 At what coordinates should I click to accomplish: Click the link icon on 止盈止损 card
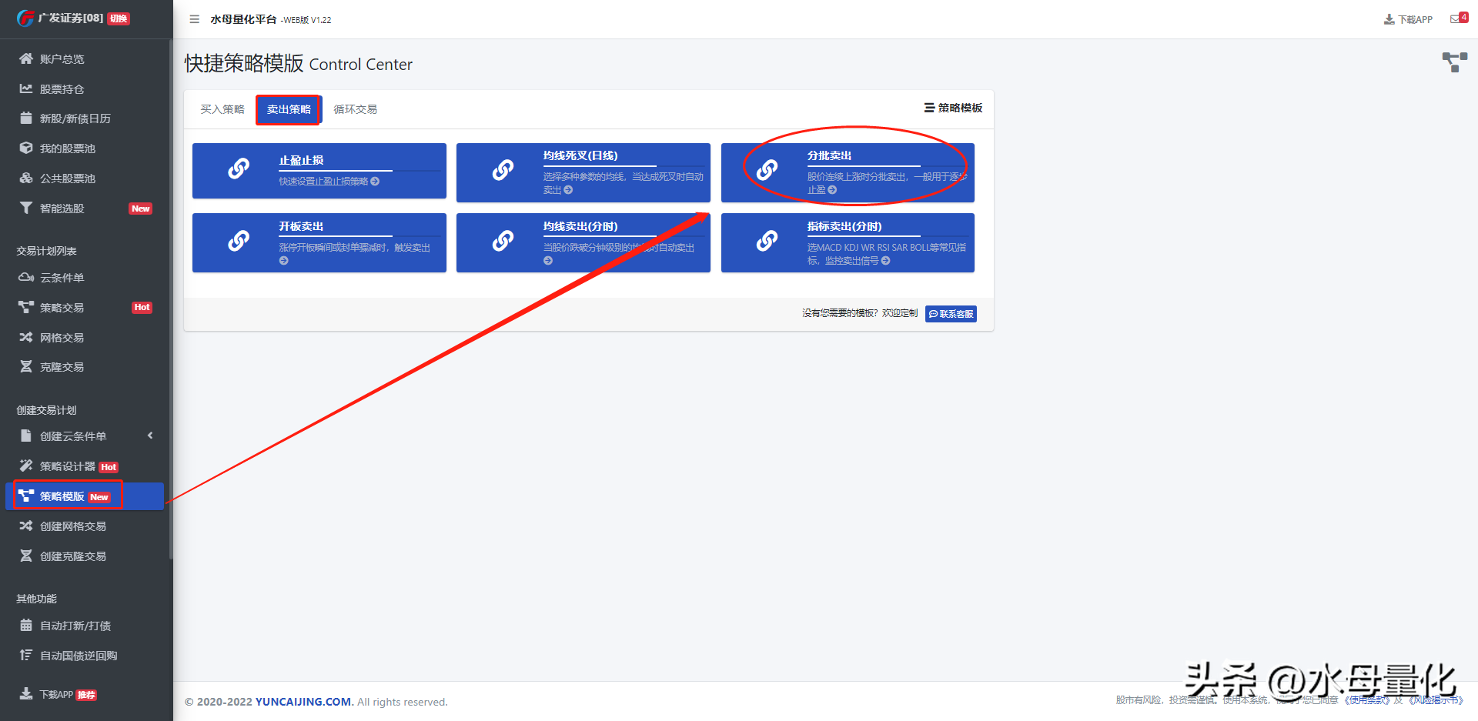[x=239, y=169]
